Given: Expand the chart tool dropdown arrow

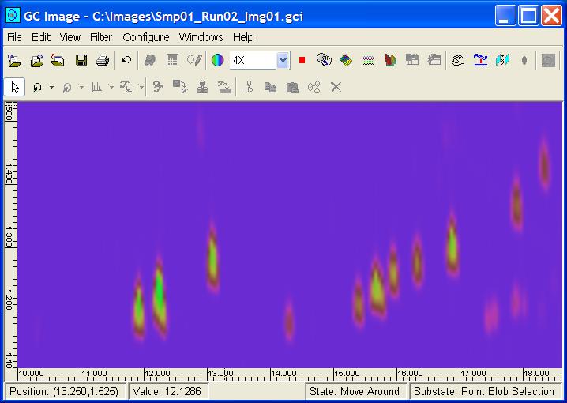Looking at the screenshot, I should point(111,88).
